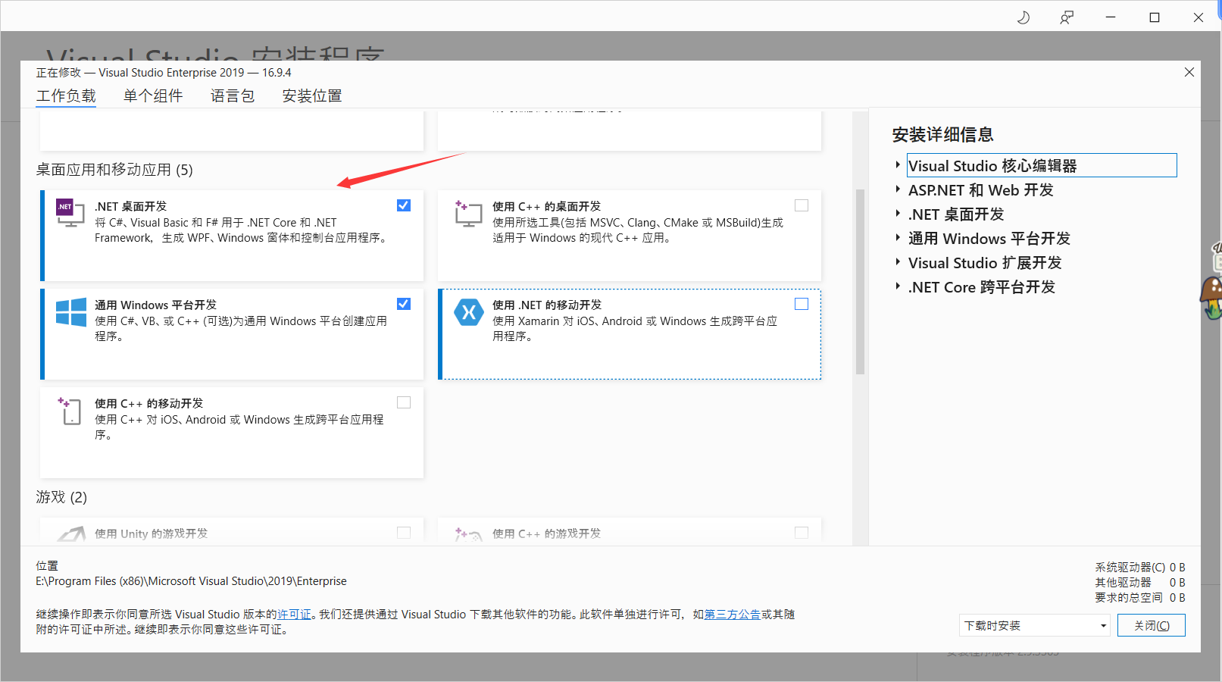Uncheck the 通用 Windows 平台开发 checkbox
1222x682 pixels.
click(x=404, y=304)
